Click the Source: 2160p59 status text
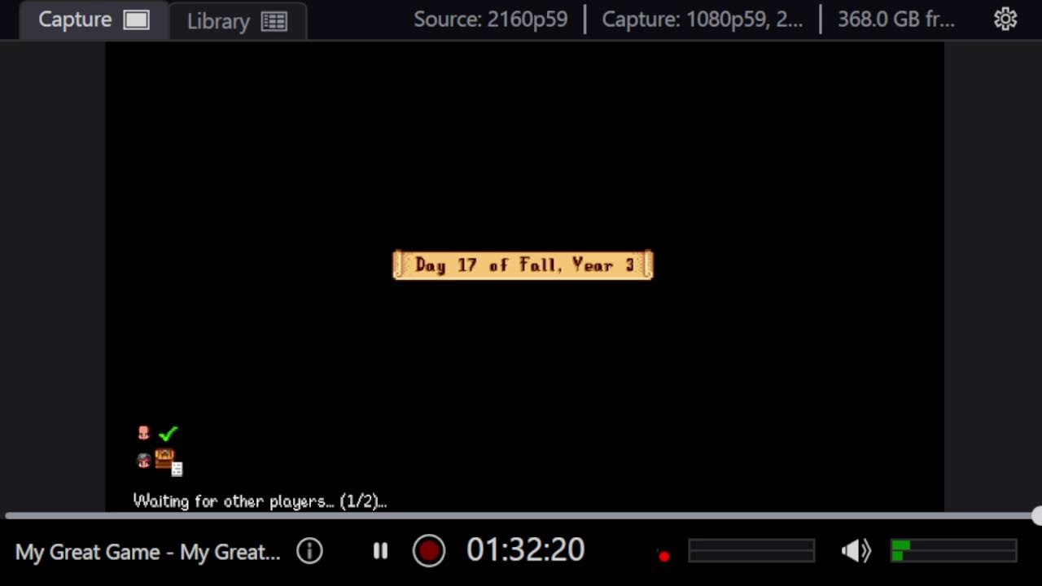This screenshot has height=586, width=1042. pos(490,20)
